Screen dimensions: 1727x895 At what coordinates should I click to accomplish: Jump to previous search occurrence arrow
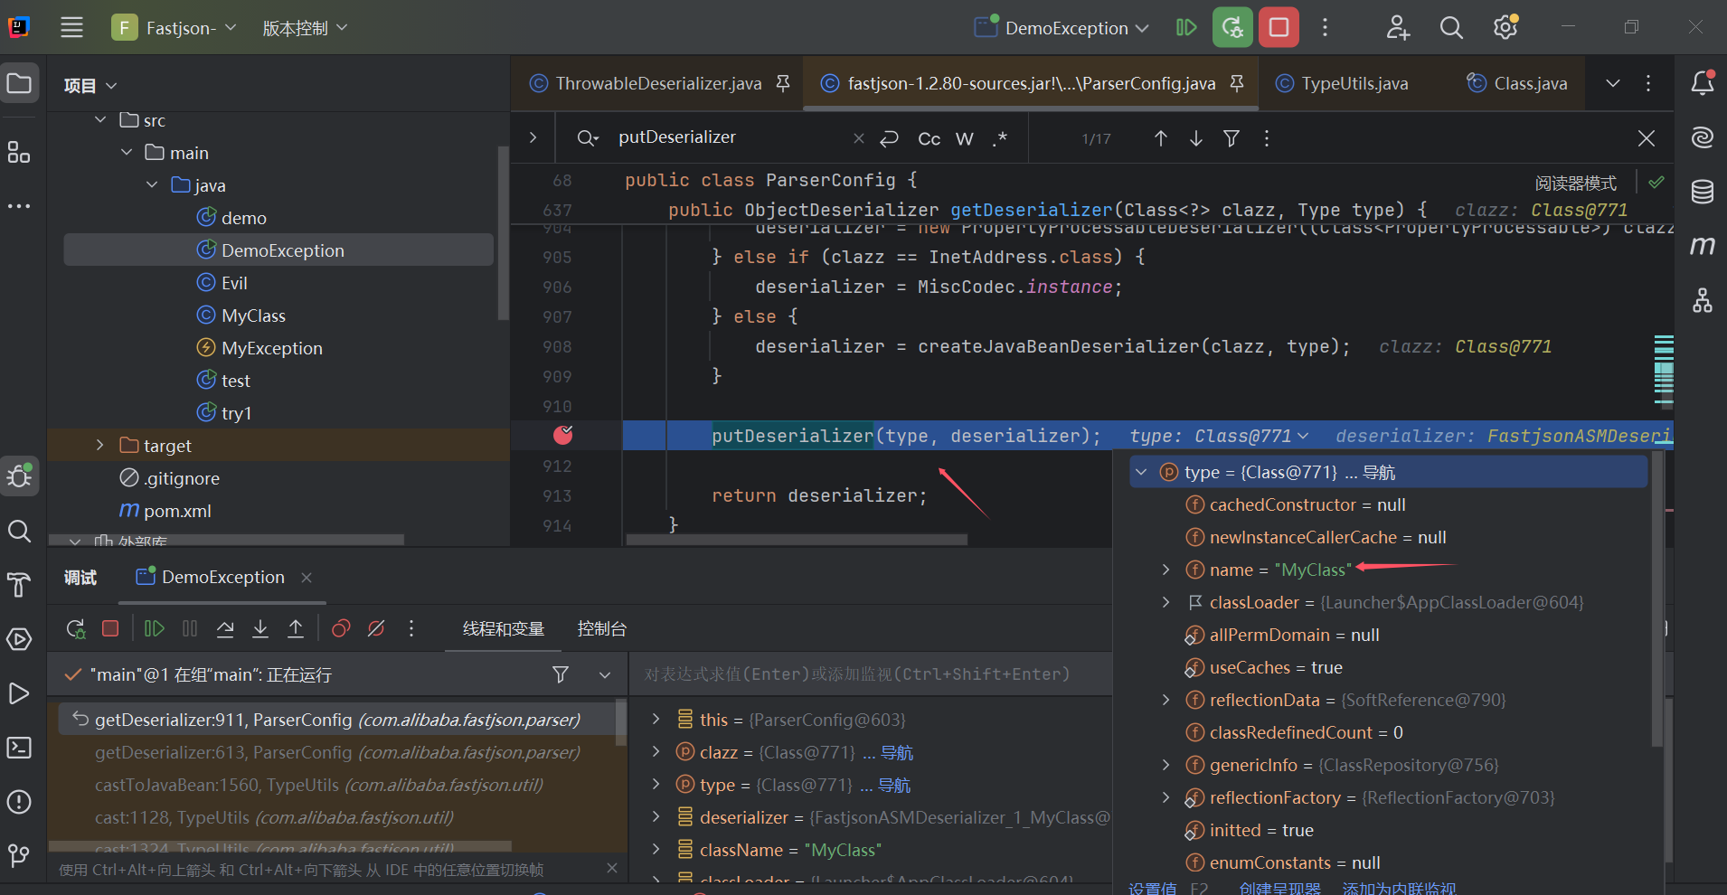1161,138
